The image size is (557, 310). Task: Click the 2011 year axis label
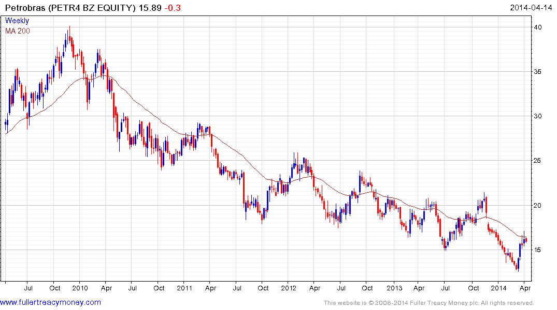point(184,288)
